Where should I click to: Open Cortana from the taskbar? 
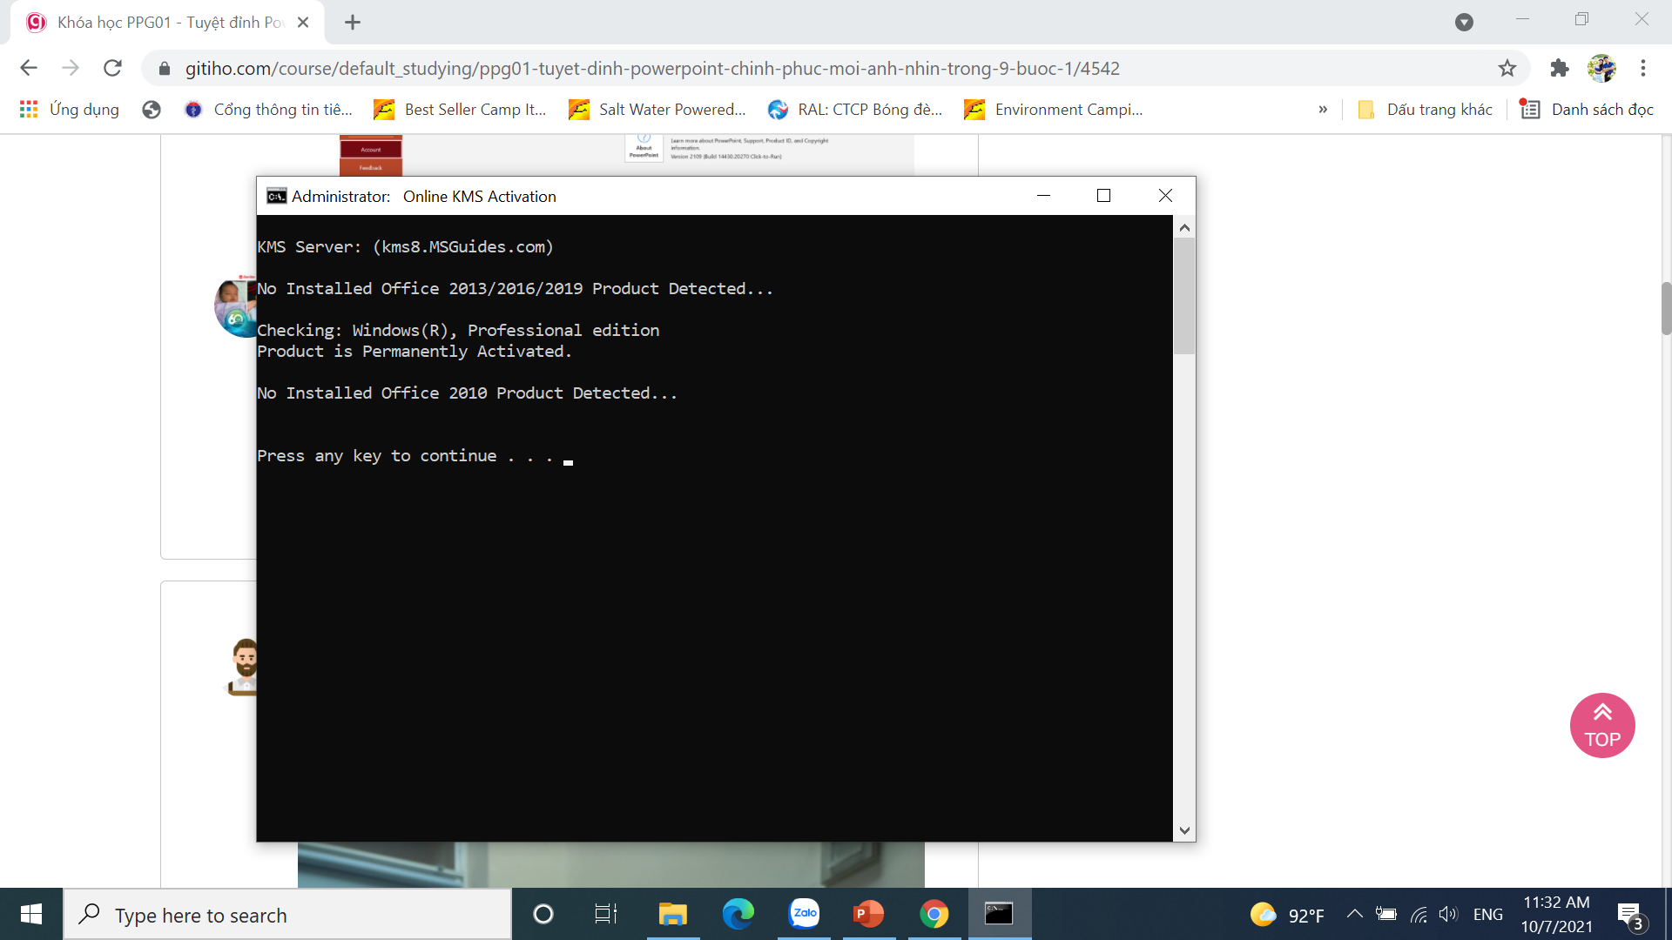[x=543, y=914]
